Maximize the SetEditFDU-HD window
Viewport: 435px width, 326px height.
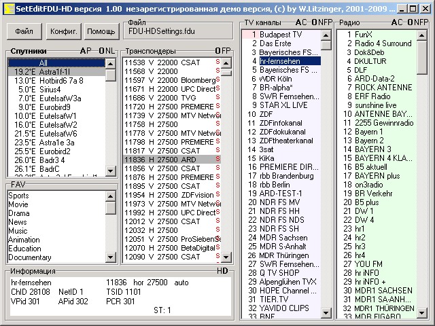click(x=413, y=9)
